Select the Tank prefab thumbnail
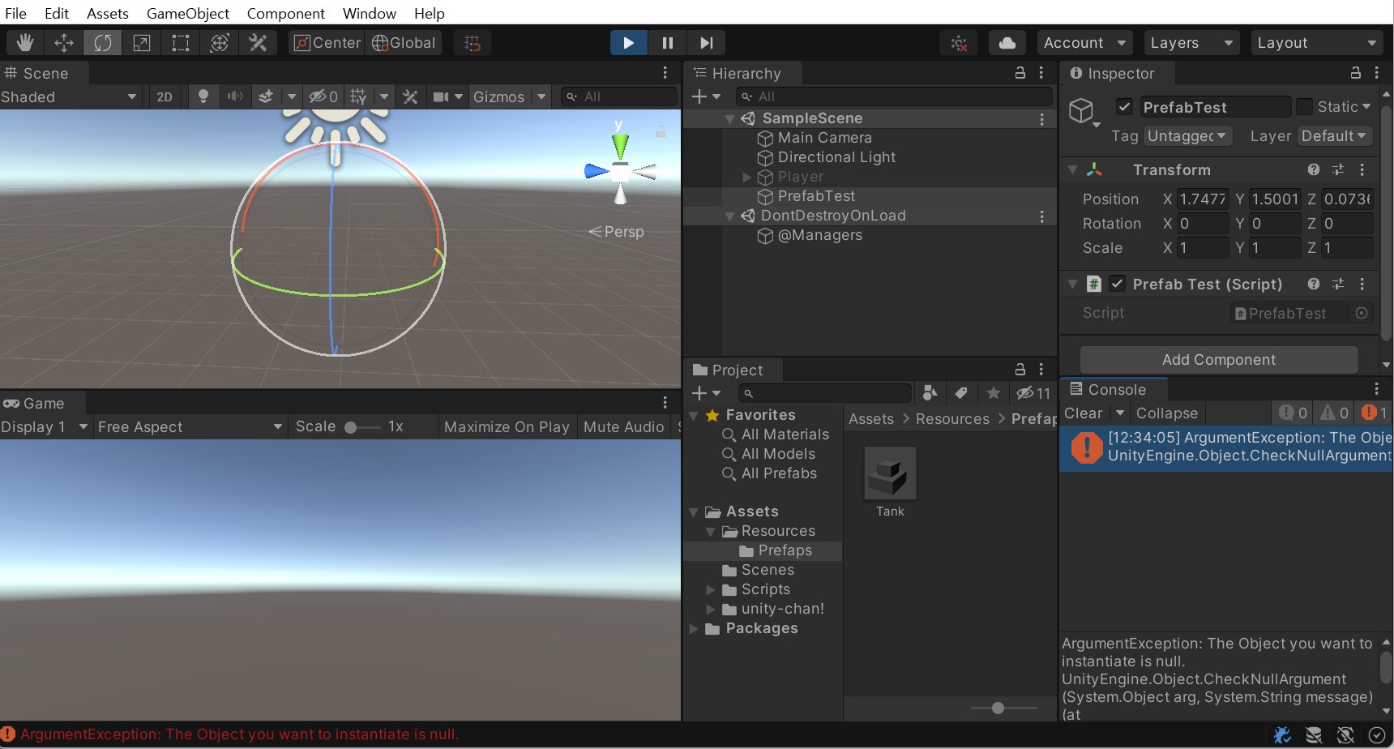Image resolution: width=1394 pixels, height=749 pixels. 890,474
